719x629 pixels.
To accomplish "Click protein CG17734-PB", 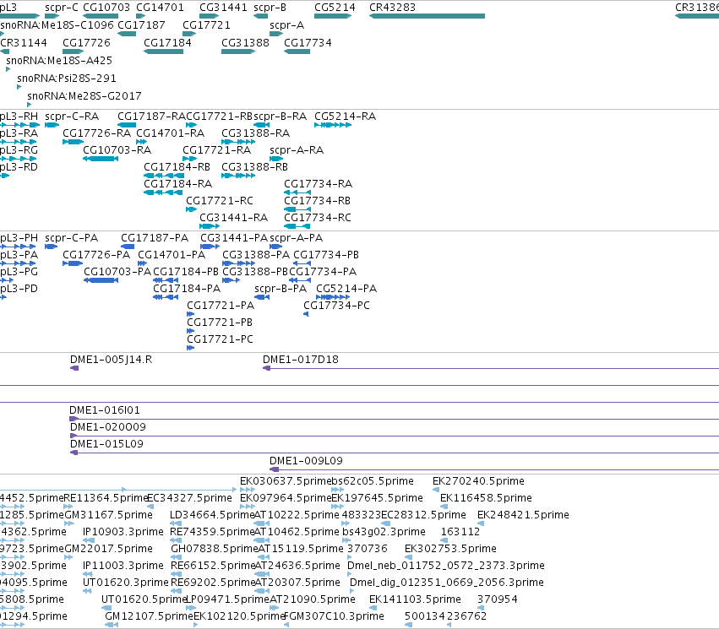I will click(302, 264).
